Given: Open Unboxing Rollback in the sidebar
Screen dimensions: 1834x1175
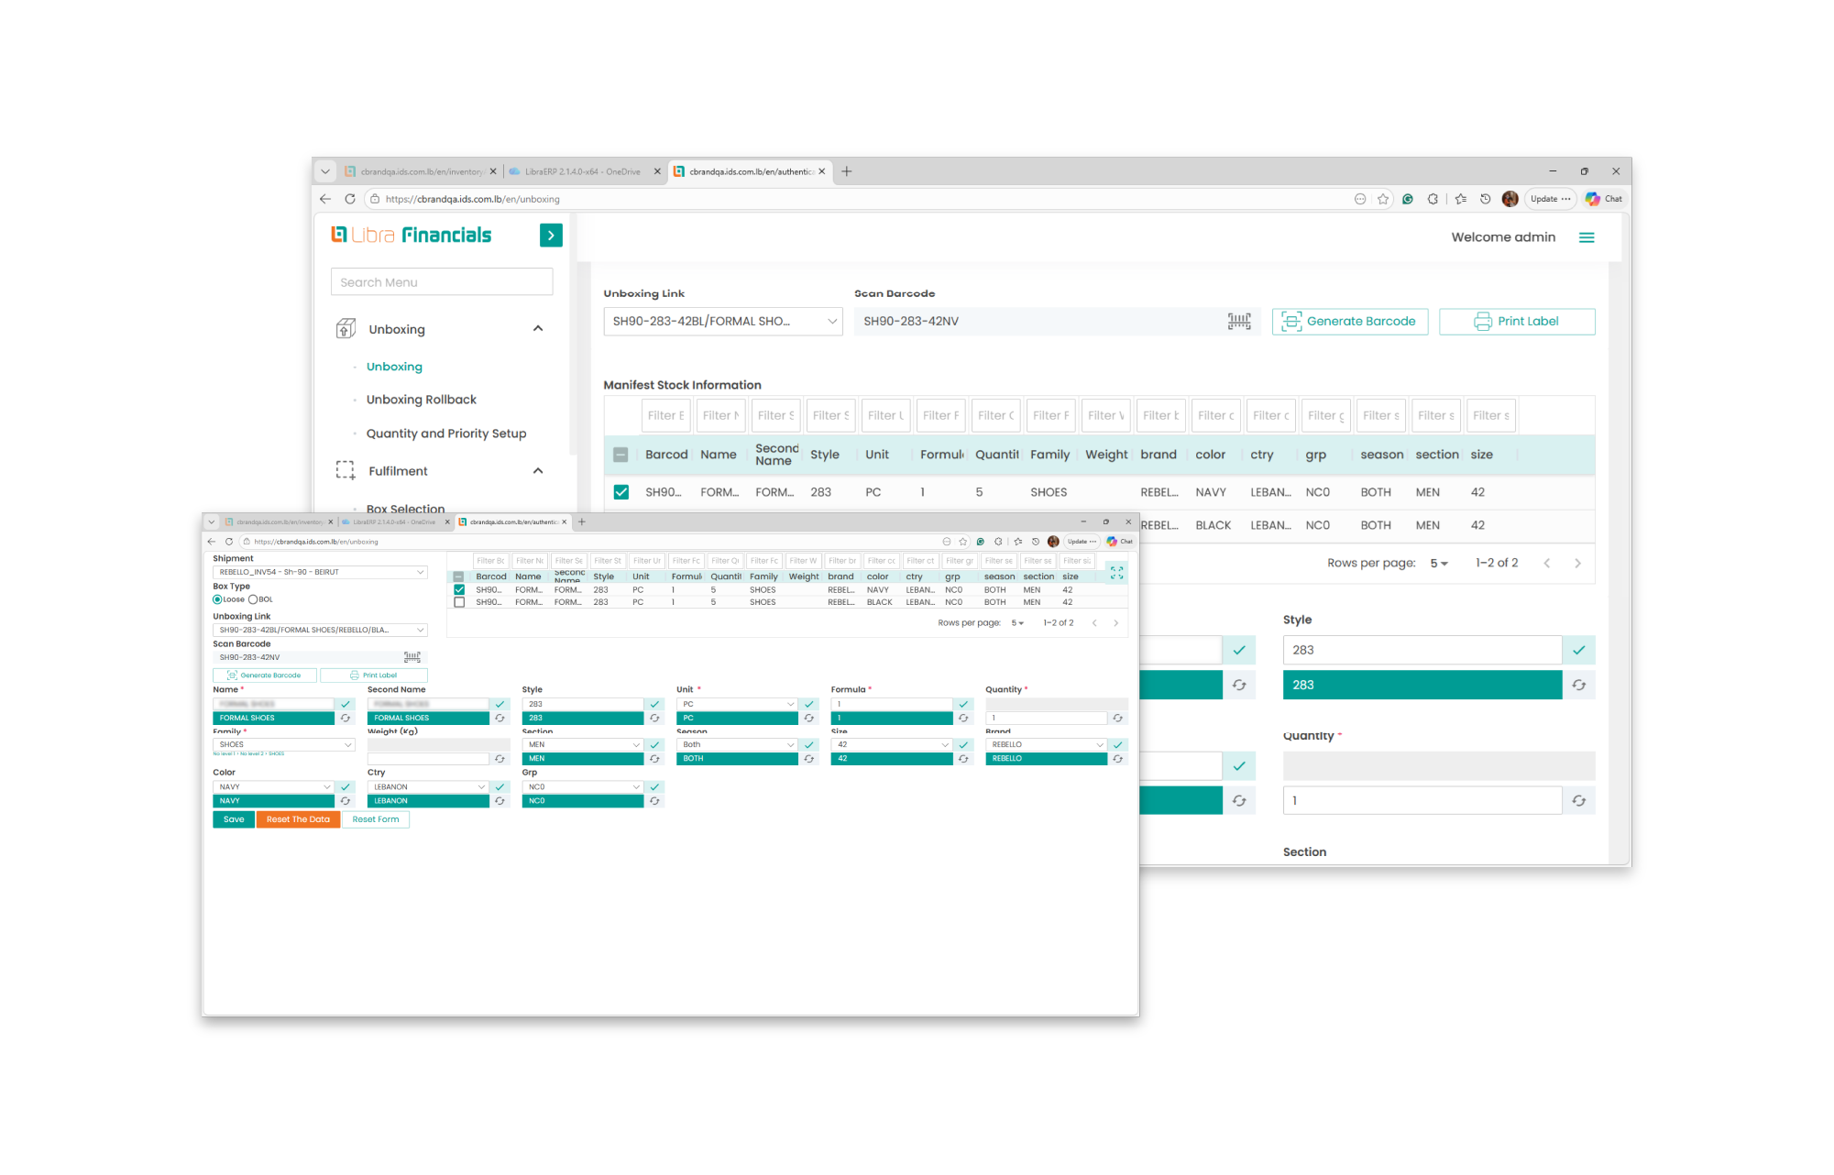Looking at the screenshot, I should coord(421,400).
